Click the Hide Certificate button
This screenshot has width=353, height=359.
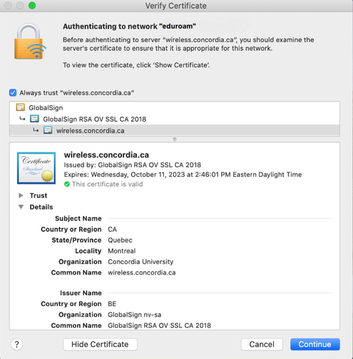(x=100, y=344)
